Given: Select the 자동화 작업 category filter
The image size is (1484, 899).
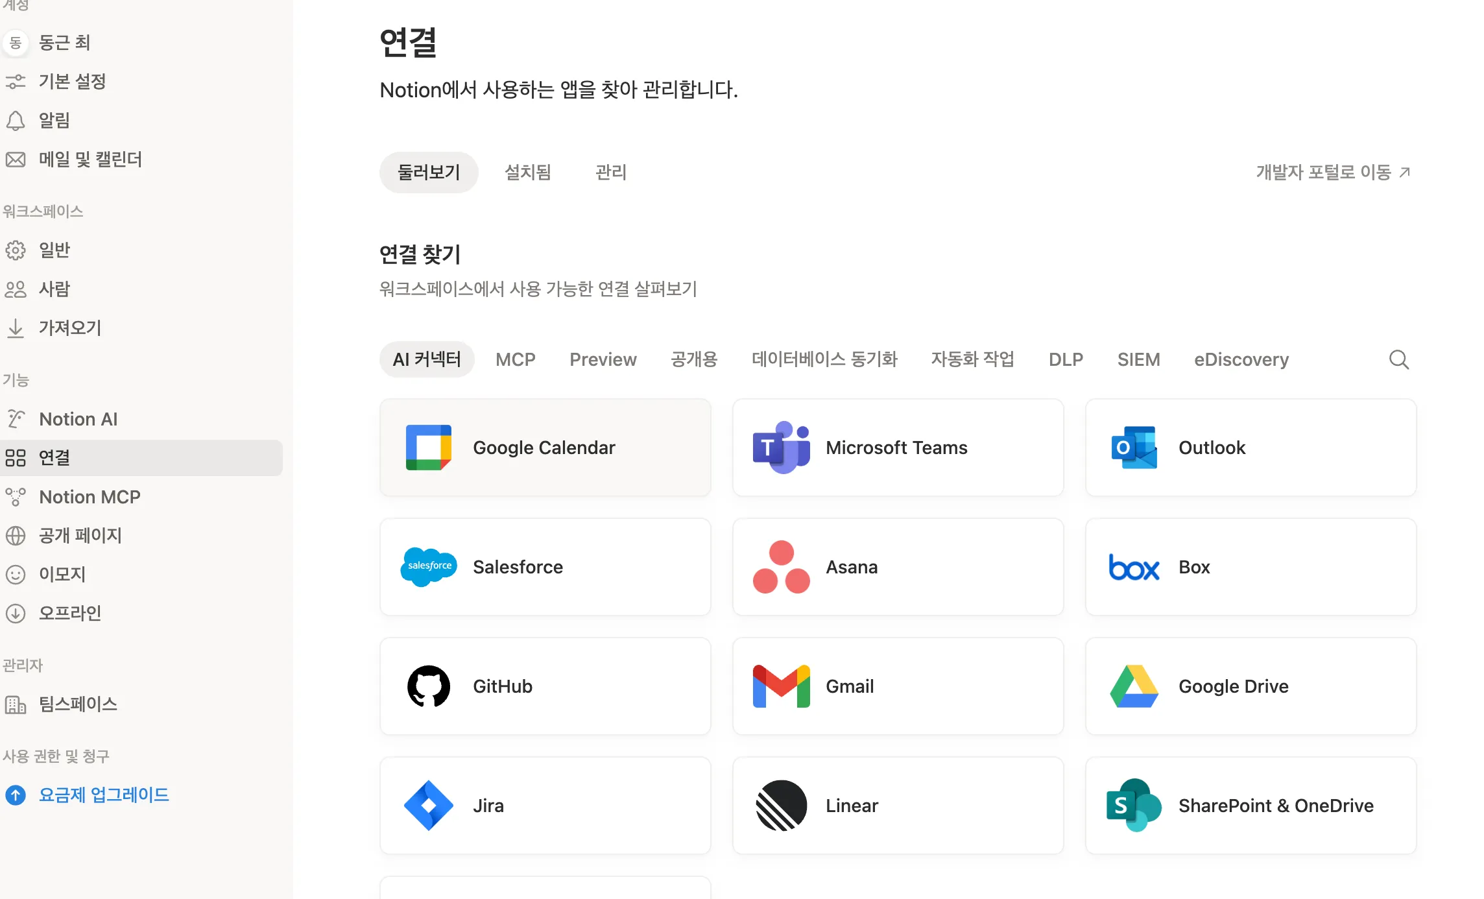Looking at the screenshot, I should (x=973, y=359).
